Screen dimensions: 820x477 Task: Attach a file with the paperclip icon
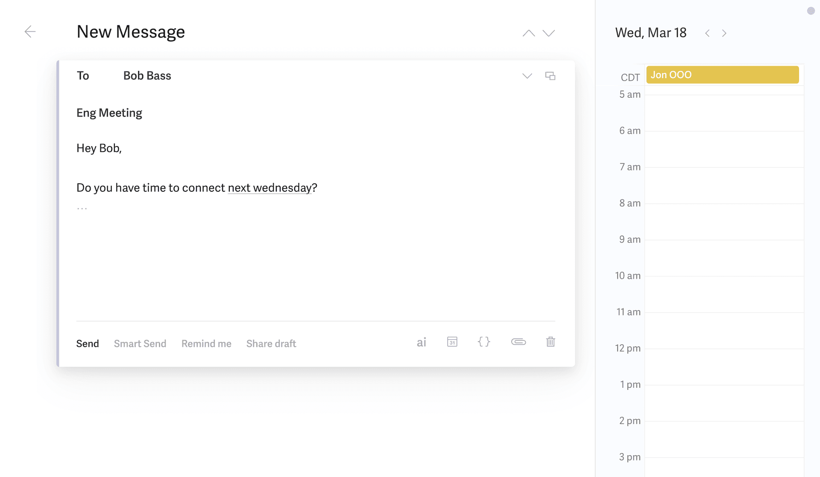[x=518, y=342]
